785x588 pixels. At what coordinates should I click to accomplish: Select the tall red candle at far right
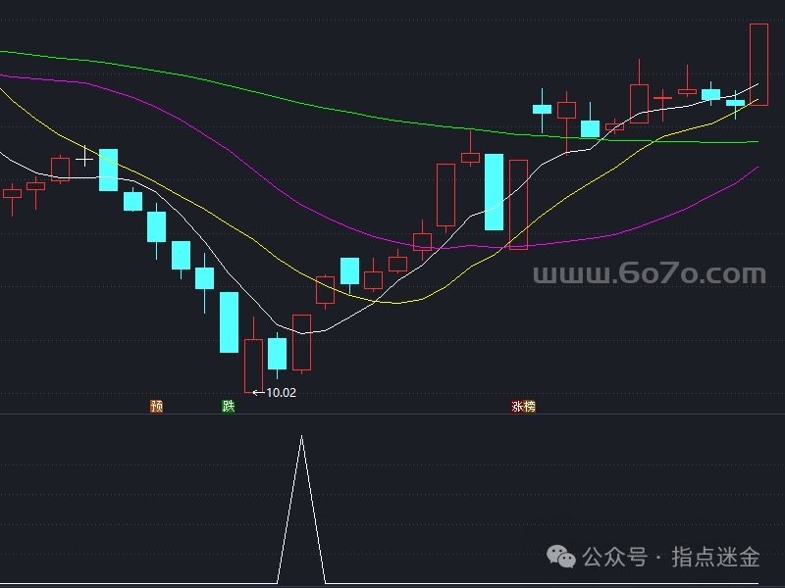pyautogui.click(x=759, y=65)
